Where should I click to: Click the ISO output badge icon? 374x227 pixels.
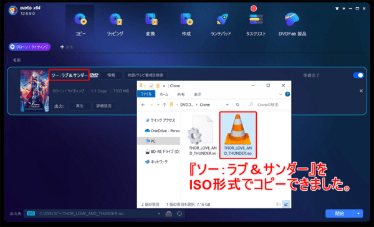coord(31,213)
